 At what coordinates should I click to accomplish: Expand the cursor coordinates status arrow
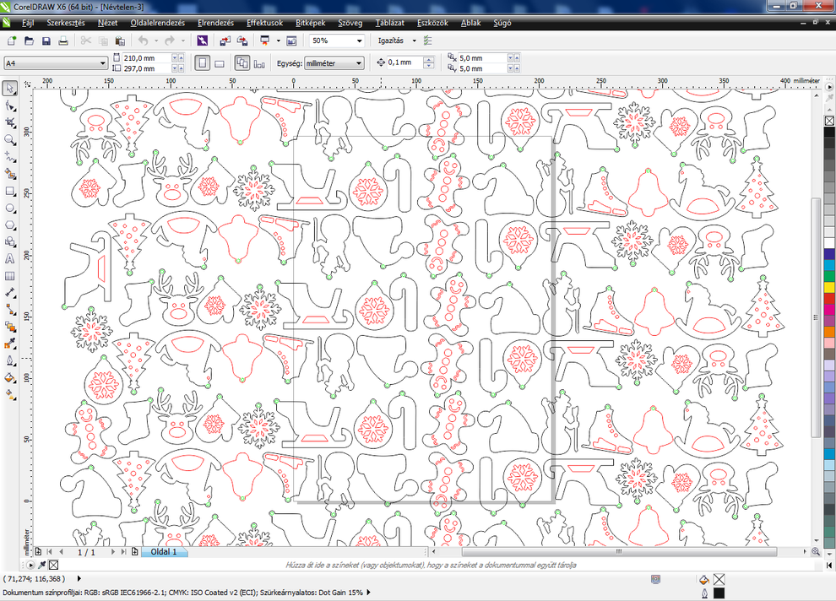(x=79, y=578)
